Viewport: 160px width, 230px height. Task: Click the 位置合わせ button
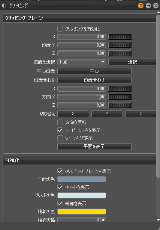pyautogui.click(x=94, y=80)
